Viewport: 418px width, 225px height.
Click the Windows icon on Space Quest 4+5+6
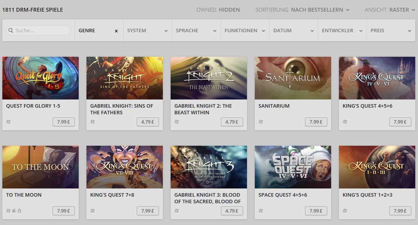coord(261,211)
